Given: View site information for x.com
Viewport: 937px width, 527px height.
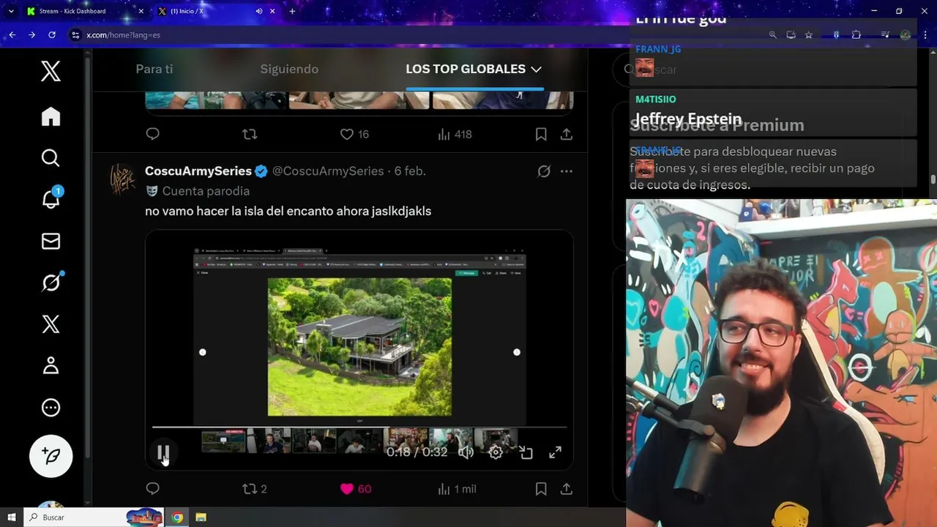Looking at the screenshot, I should [75, 34].
